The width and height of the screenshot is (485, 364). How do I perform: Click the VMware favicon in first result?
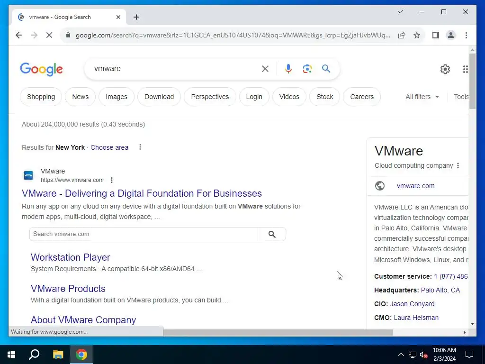[x=28, y=175]
